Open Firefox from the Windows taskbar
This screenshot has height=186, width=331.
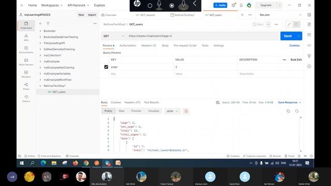tap(75, 163)
